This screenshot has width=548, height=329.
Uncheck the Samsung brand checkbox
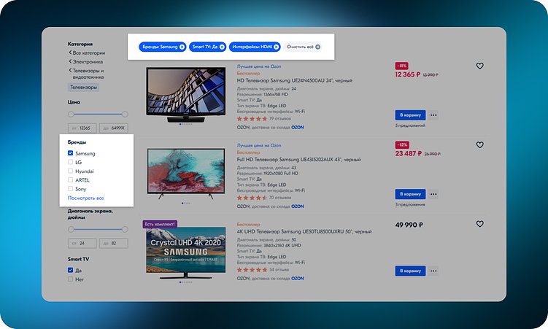[70, 153]
